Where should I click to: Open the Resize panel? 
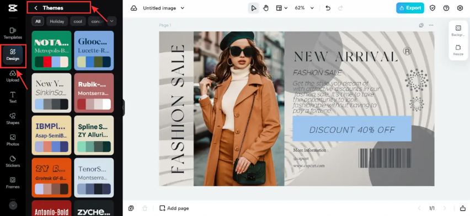(458, 50)
